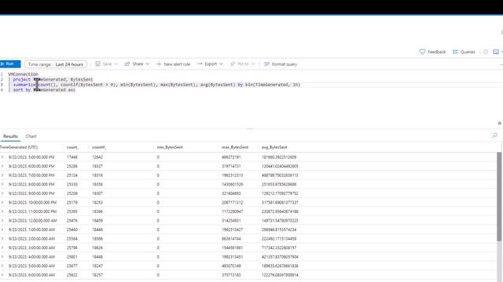The image size is (503, 282).
Task: Expand the 9/22/2023 5:00:00.000 PM row
Action: pos(2,157)
